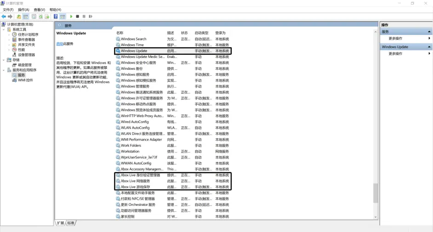The image size is (433, 232).
Task: Select 磁盘管理 in the tree
Action: [25, 65]
